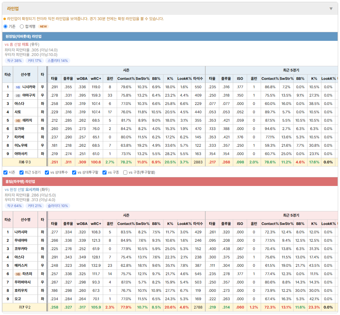Image resolution: width=340 pixels, height=315 pixels.
Task: Click the 커터 21% pitch tag
Action: click(x=35, y=206)
